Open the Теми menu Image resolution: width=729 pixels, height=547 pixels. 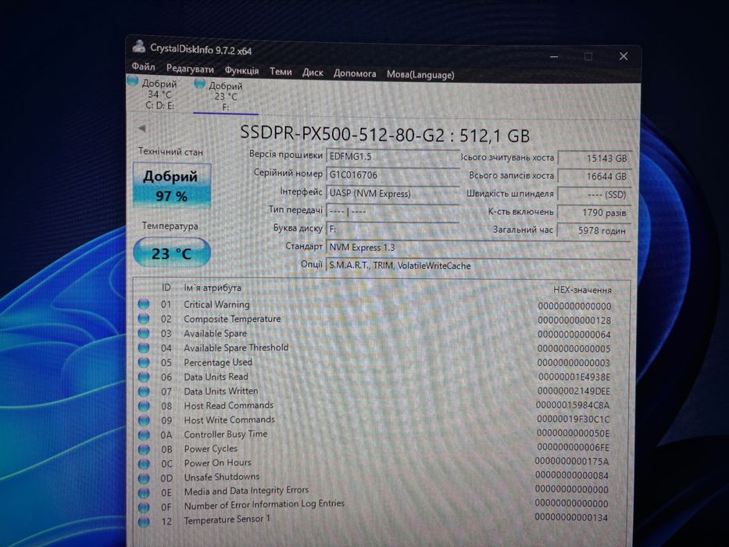281,71
